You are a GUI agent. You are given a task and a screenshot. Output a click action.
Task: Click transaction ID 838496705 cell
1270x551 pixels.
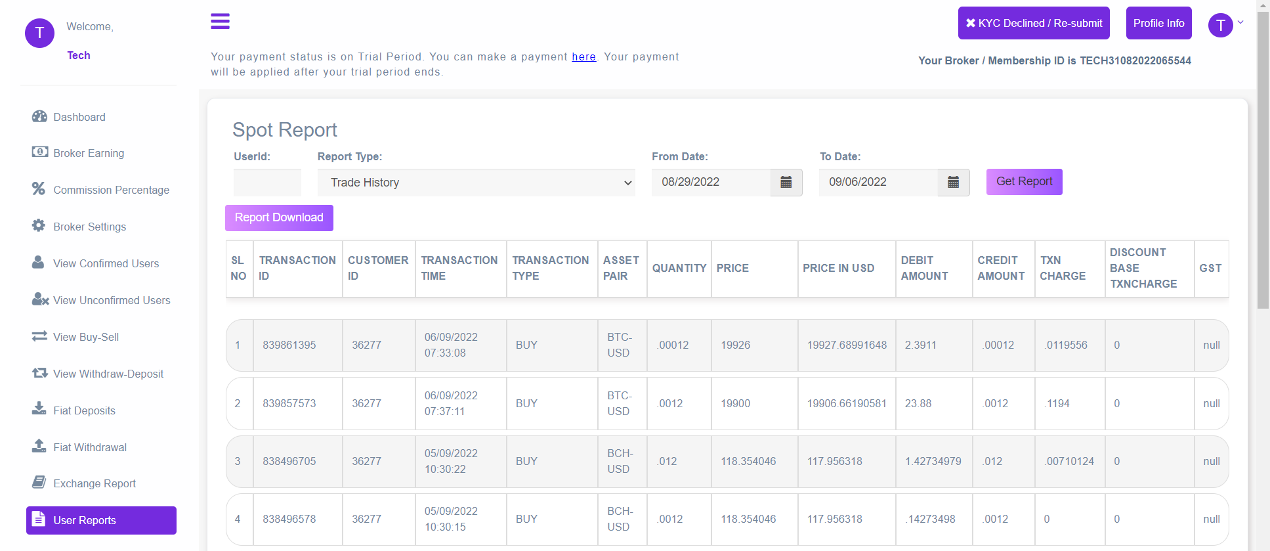tap(297, 461)
